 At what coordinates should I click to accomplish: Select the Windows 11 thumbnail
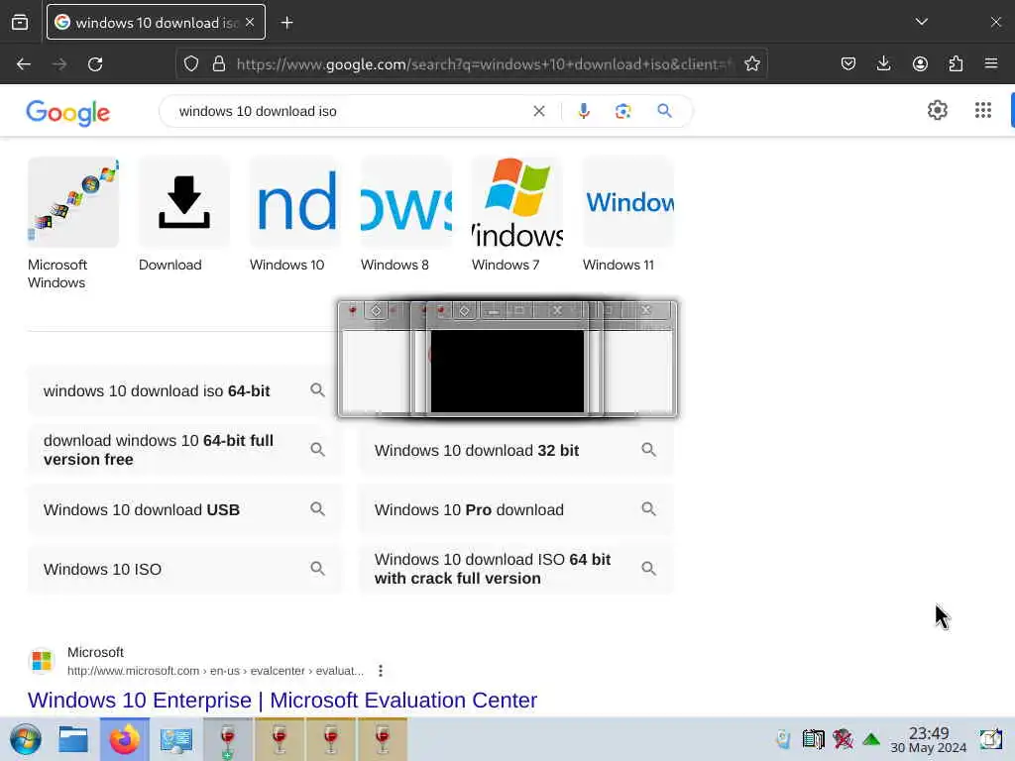(627, 215)
